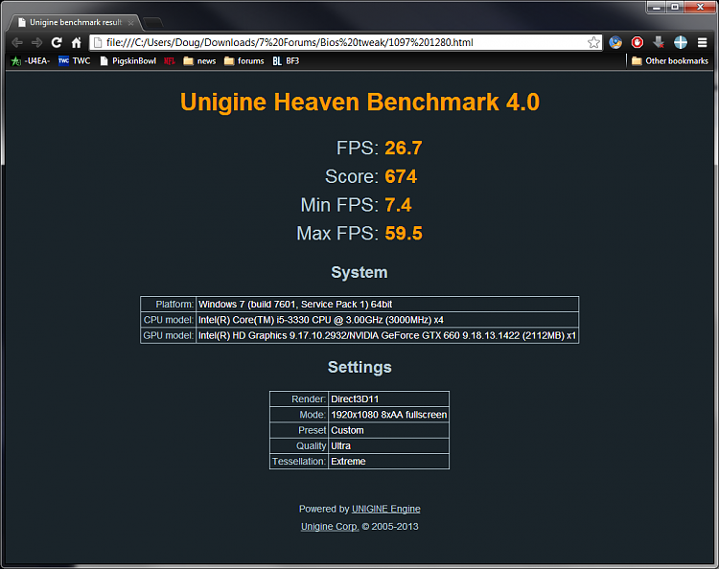
Task: Open the NFL bookmark icon
Action: (169, 61)
